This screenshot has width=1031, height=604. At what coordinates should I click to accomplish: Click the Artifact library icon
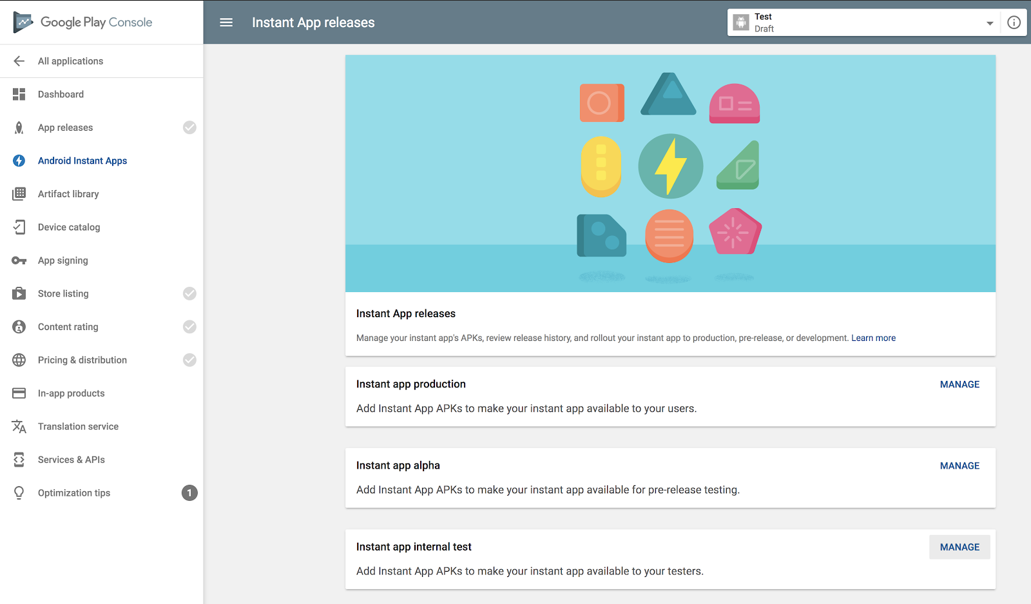tap(19, 194)
